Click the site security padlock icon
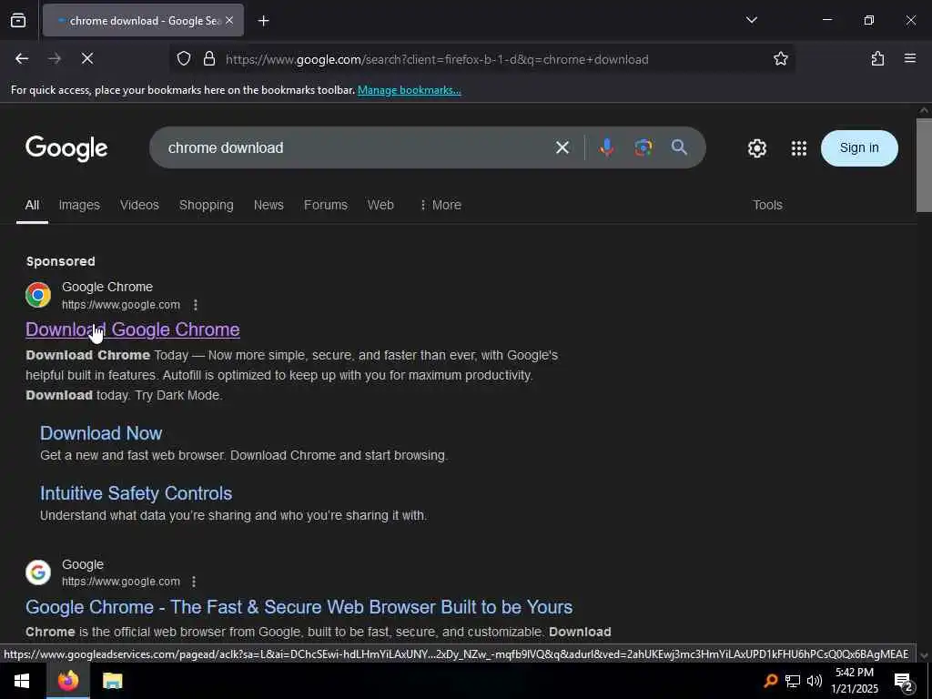This screenshot has width=932, height=699. click(x=209, y=59)
